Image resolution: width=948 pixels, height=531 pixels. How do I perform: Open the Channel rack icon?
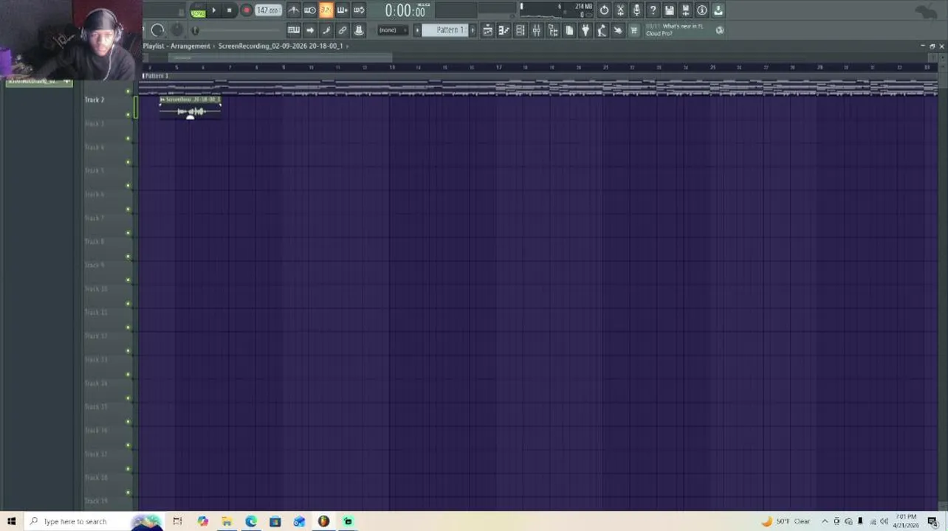pyautogui.click(x=521, y=30)
